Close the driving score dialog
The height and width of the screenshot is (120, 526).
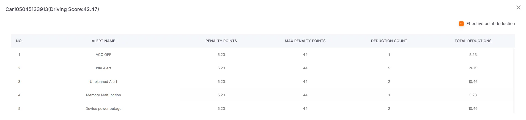coord(518,8)
